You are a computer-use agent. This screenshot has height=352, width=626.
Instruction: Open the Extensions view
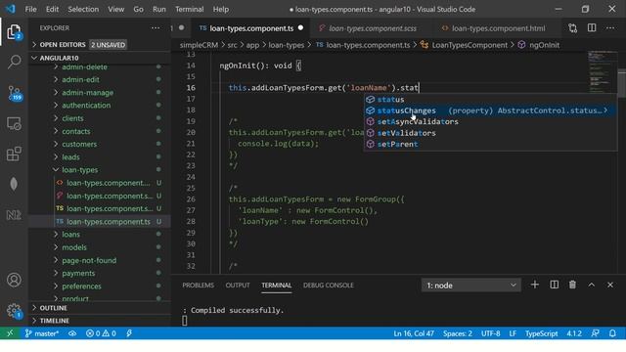click(x=14, y=154)
